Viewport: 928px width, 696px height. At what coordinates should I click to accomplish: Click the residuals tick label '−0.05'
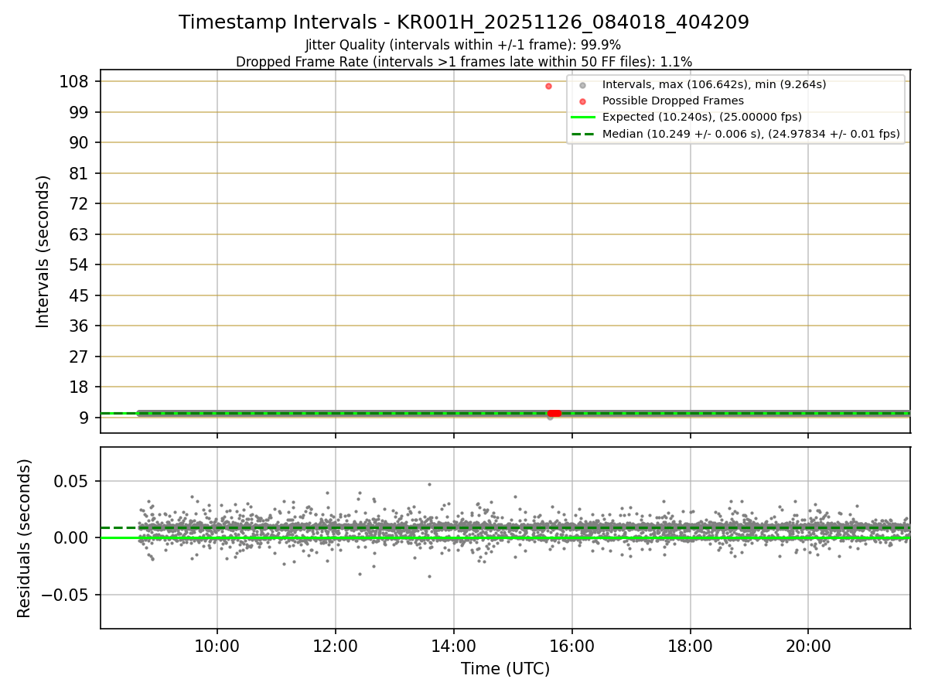click(65, 595)
